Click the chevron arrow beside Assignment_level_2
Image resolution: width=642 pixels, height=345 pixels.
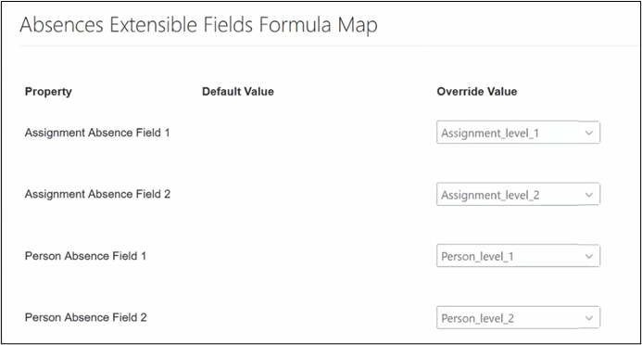click(589, 195)
